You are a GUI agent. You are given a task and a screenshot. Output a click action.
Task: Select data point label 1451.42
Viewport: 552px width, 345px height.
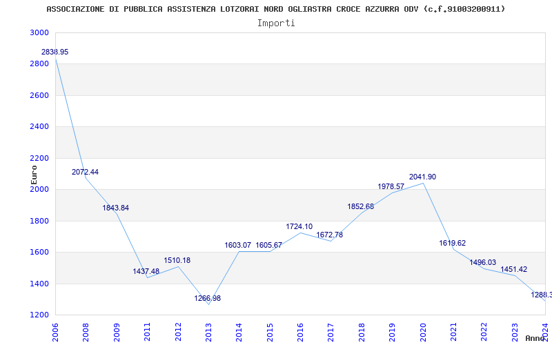pyautogui.click(x=514, y=270)
